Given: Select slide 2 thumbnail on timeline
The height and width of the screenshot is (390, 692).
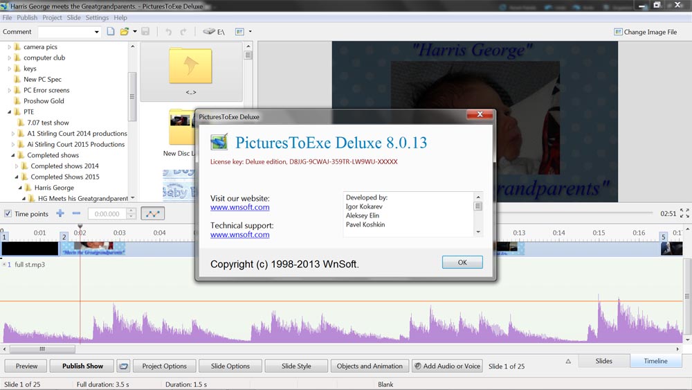Looking at the screenshot, I should [93, 248].
